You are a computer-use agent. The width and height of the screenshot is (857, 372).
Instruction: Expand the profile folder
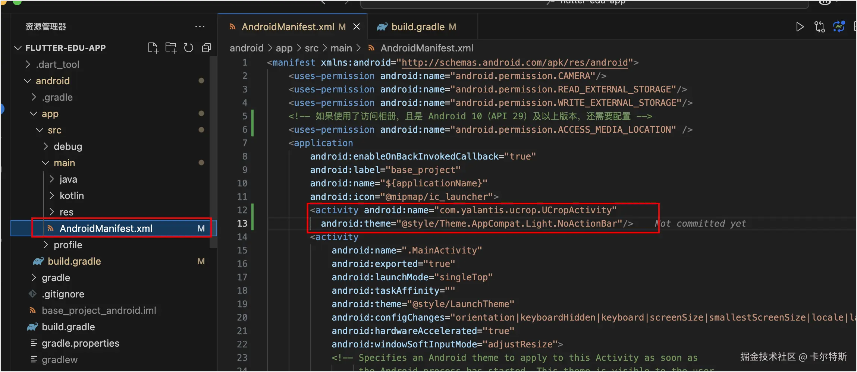tap(45, 245)
